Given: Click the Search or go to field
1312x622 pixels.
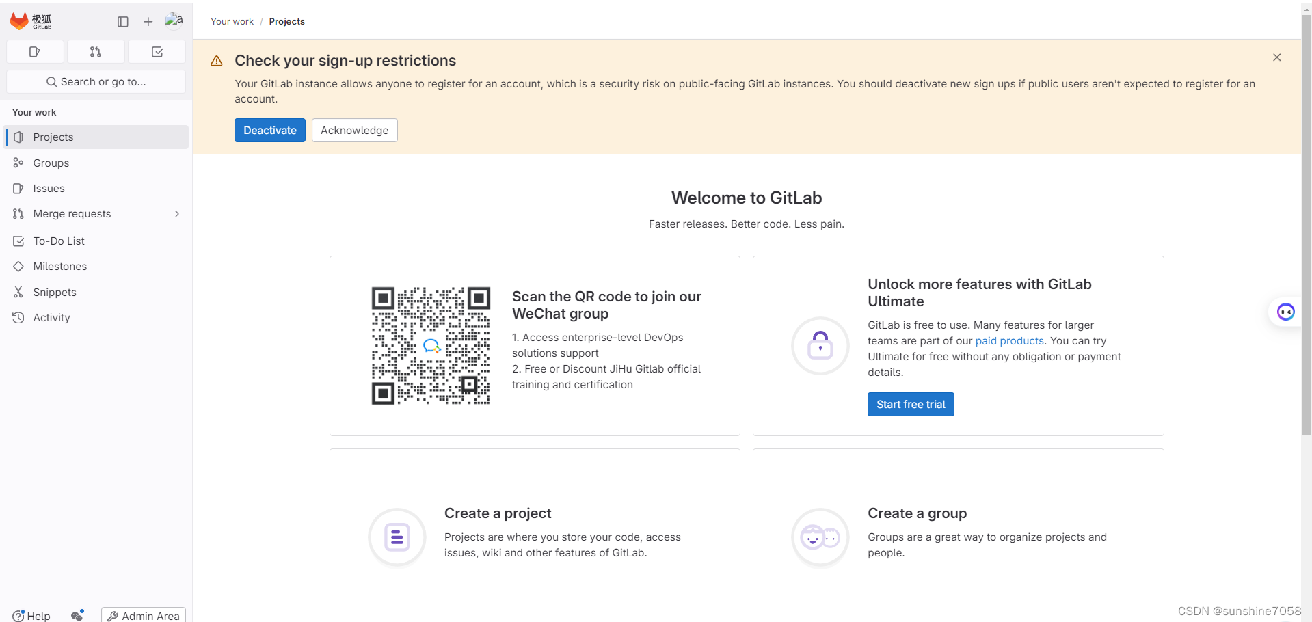Looking at the screenshot, I should (x=96, y=81).
